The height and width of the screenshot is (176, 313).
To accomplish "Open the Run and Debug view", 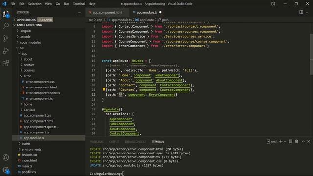I will click(x=6, y=51).
